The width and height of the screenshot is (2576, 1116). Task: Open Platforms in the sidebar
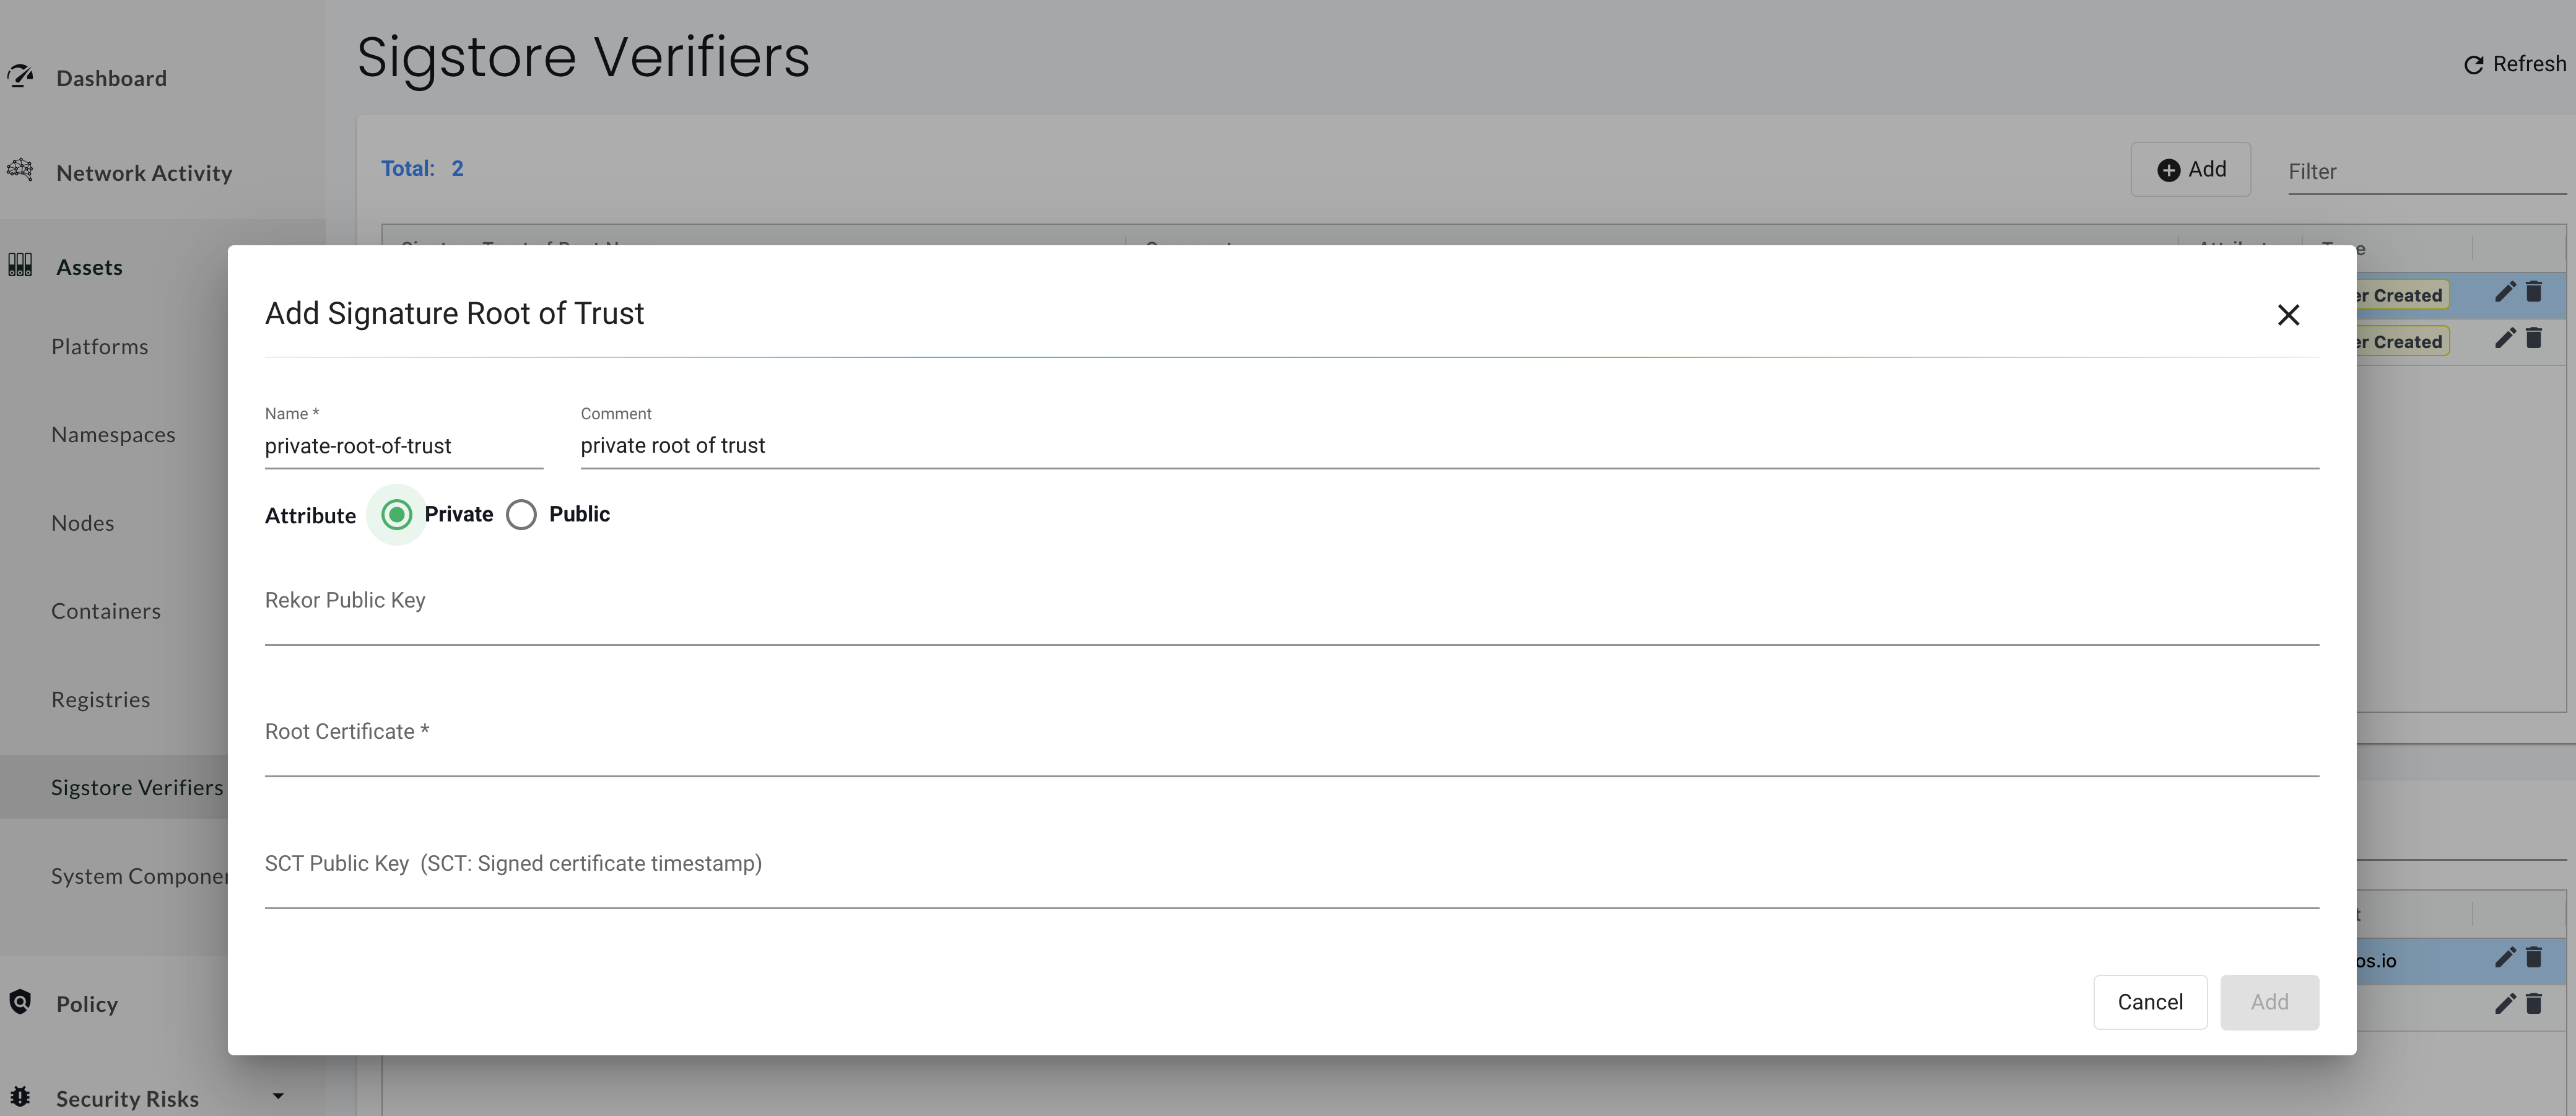(100, 347)
